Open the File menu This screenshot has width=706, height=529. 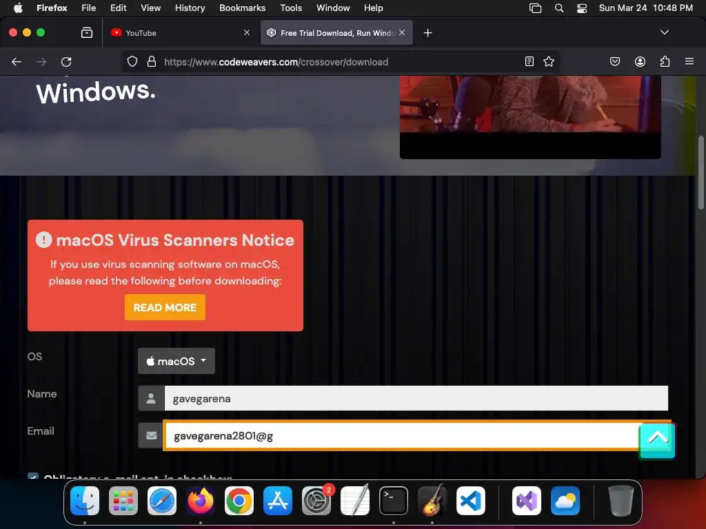pyautogui.click(x=89, y=8)
